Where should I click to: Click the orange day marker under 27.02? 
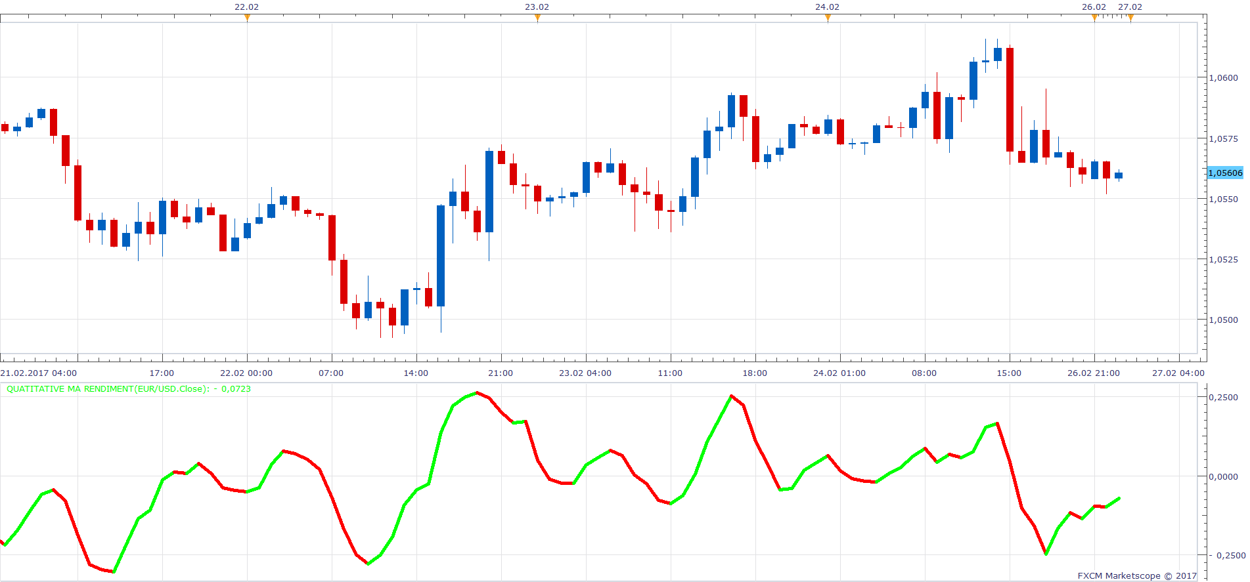tap(1130, 18)
